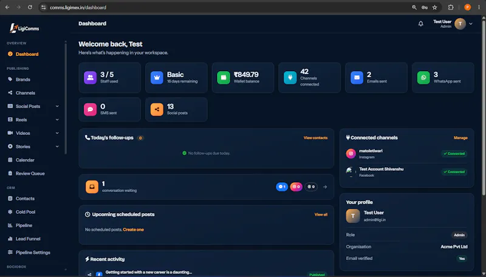Open the recent activity post 'Getting started with a new career'

pyautogui.click(x=148, y=272)
